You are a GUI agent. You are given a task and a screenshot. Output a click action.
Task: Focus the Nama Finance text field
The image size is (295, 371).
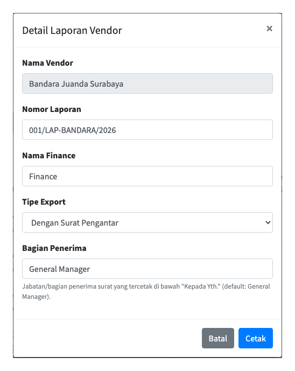pos(147,176)
